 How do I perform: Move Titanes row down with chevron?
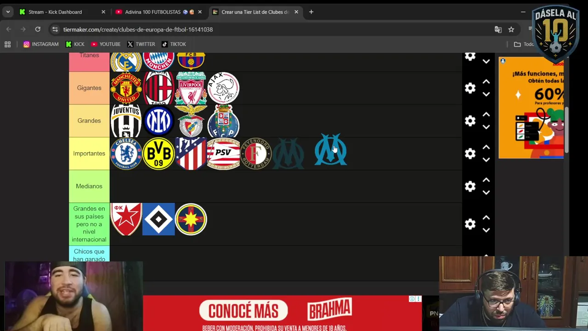tap(486, 62)
